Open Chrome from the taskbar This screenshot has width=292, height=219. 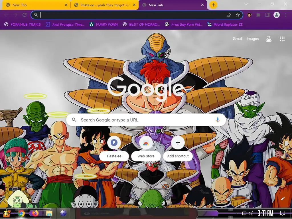[x=21, y=213]
